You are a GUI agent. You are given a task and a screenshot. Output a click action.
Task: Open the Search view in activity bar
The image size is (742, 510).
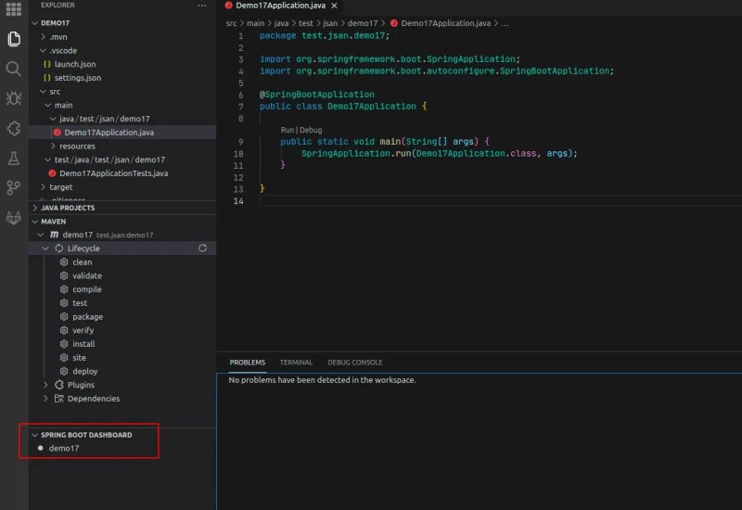pyautogui.click(x=14, y=69)
